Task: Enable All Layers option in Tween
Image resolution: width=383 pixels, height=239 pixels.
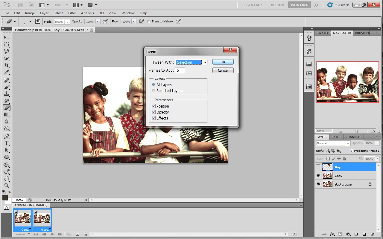Action: tap(153, 85)
